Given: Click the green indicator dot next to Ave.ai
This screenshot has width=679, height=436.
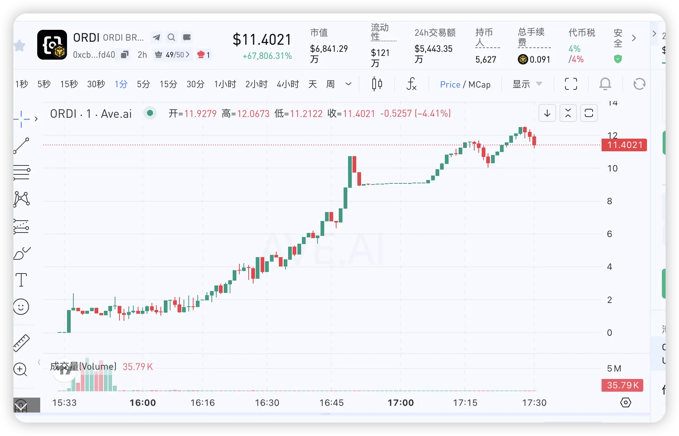Looking at the screenshot, I should coord(150,113).
